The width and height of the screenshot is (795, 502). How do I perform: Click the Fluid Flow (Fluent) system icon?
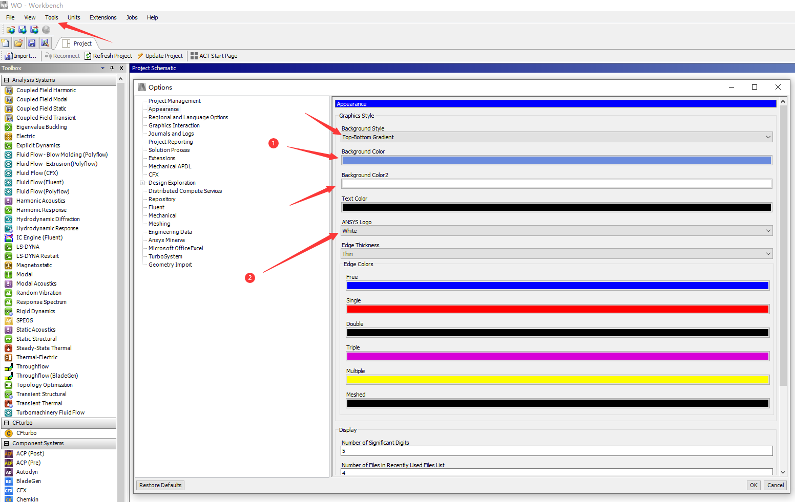coord(9,183)
